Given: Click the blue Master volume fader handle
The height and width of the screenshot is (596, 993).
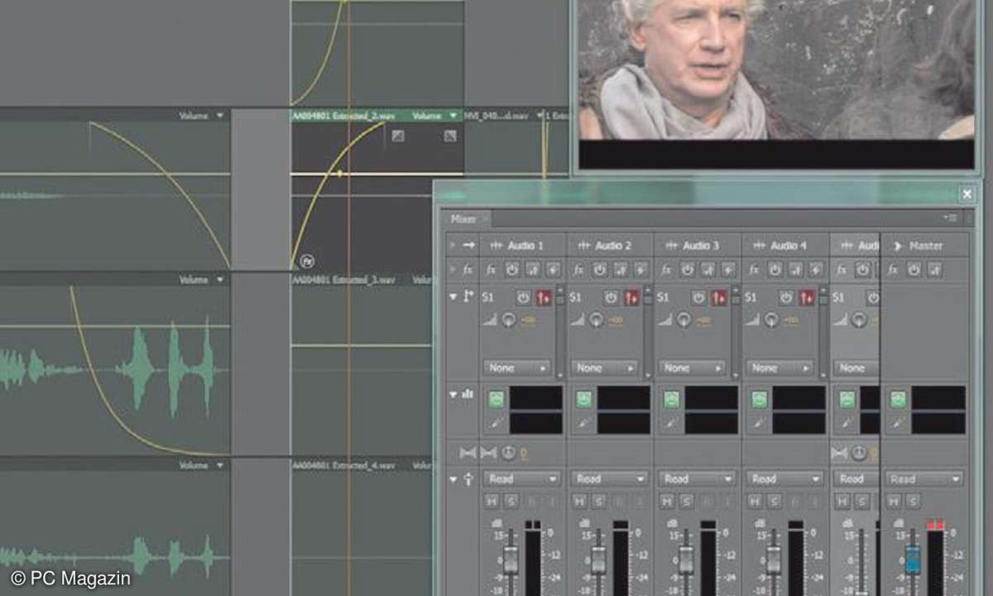Looking at the screenshot, I should coord(913,559).
